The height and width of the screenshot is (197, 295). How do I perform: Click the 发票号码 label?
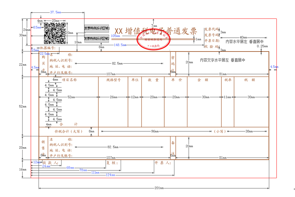[x=212, y=35]
